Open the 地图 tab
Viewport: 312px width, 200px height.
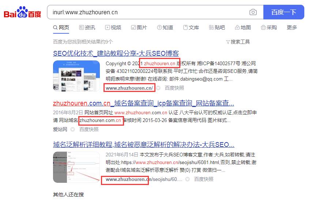243,27
